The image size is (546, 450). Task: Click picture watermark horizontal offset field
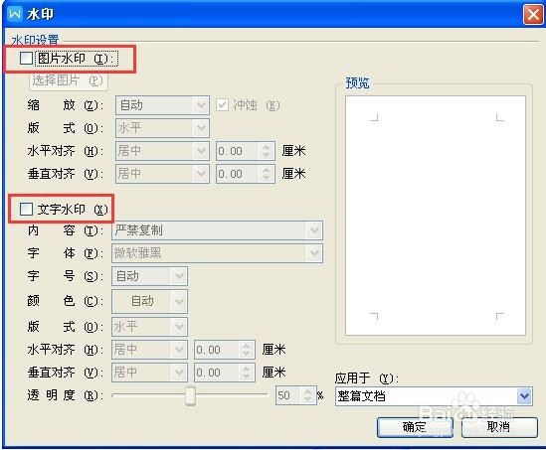click(238, 151)
